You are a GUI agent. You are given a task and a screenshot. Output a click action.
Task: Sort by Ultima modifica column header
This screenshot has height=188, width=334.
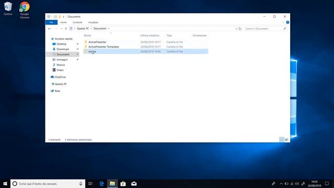[150, 36]
